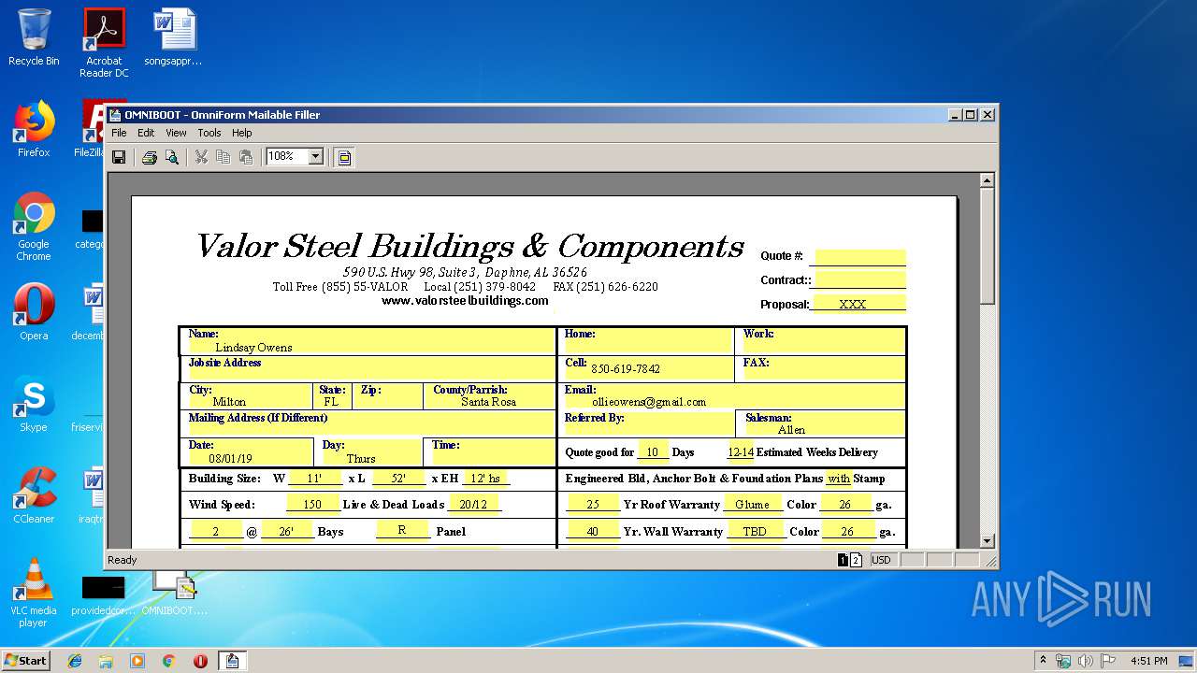Click the Roof Warranty color field Glume
This screenshot has width=1197, height=673.
(x=752, y=505)
